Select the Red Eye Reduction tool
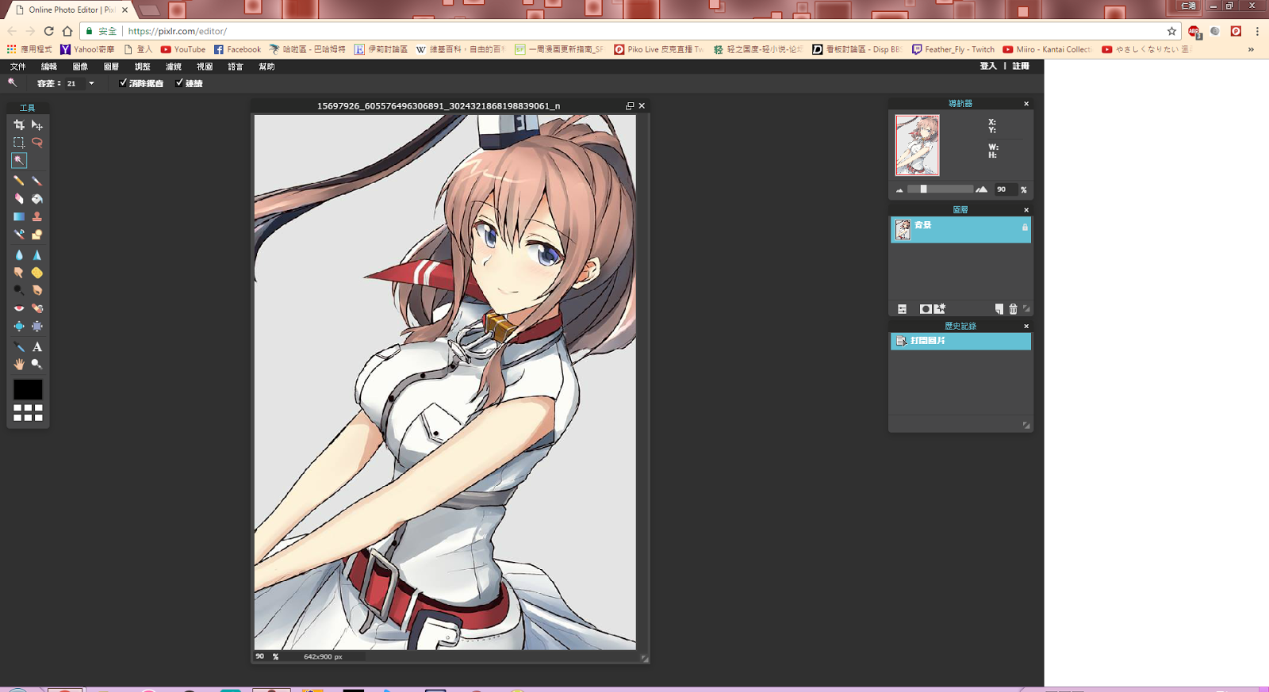 19,308
